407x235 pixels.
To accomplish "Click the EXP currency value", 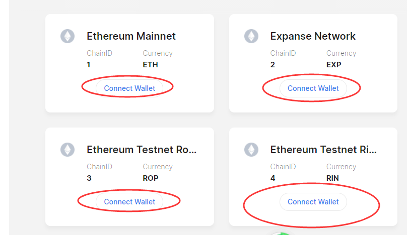I will (x=333, y=65).
